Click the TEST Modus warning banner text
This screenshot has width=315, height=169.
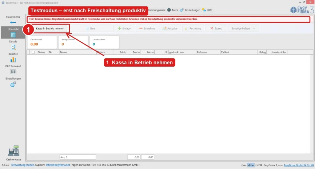pyautogui.click(x=113, y=19)
